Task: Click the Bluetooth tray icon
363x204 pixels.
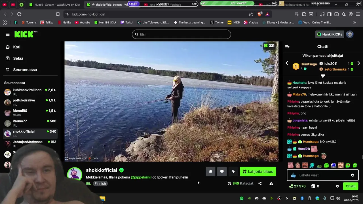Action: click(x=302, y=198)
